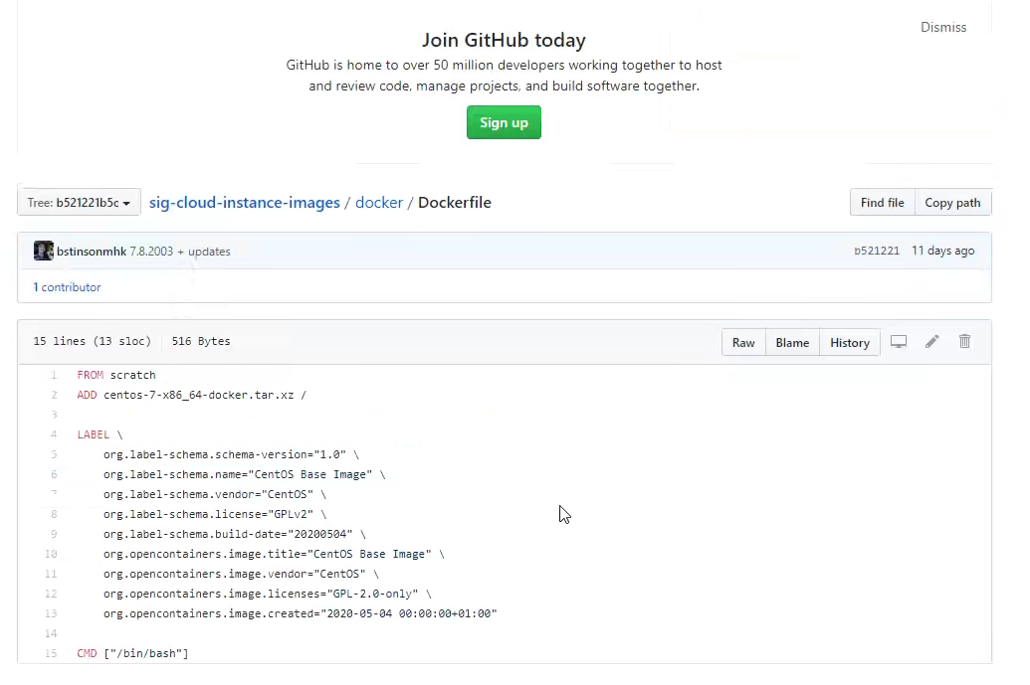Click '15 lines (13 sloc)' file info
1030x685 pixels.
(x=92, y=341)
